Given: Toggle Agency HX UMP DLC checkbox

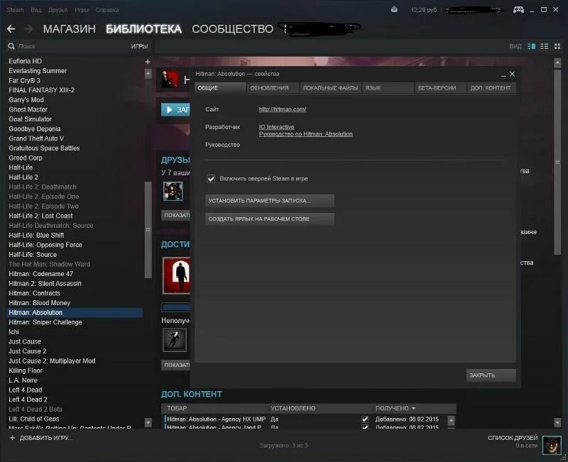Looking at the screenshot, I should (x=365, y=419).
